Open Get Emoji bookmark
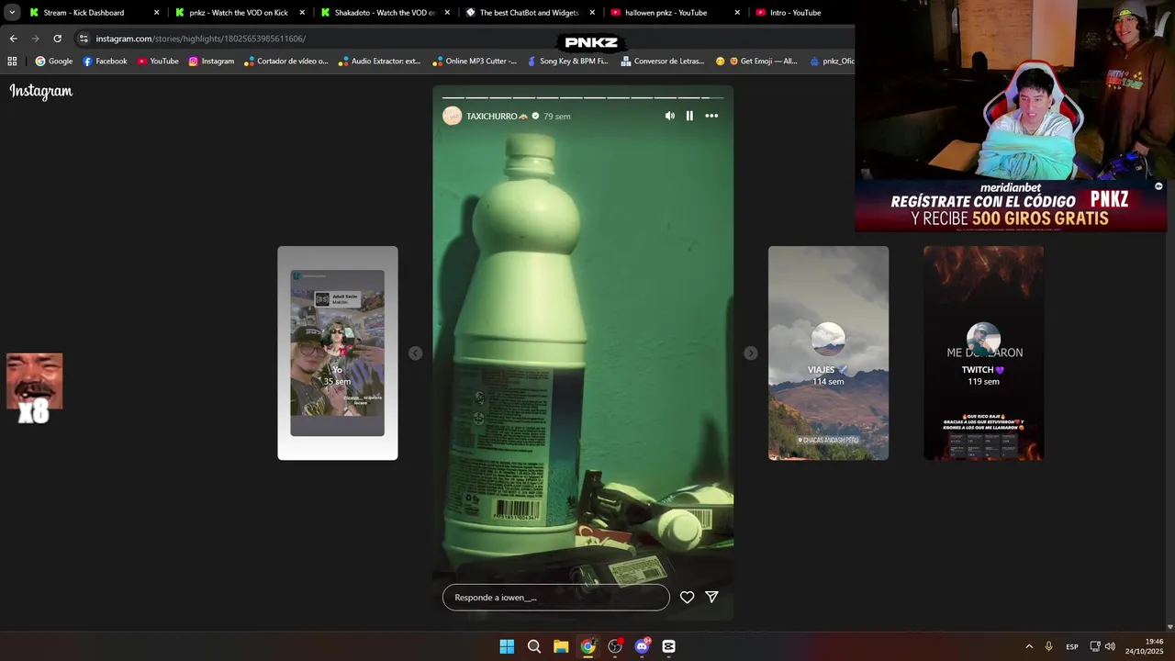Viewport: 1175px width, 661px height. point(756,62)
